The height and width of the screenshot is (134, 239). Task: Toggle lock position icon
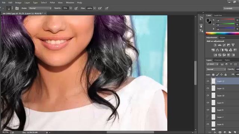click(x=221, y=74)
